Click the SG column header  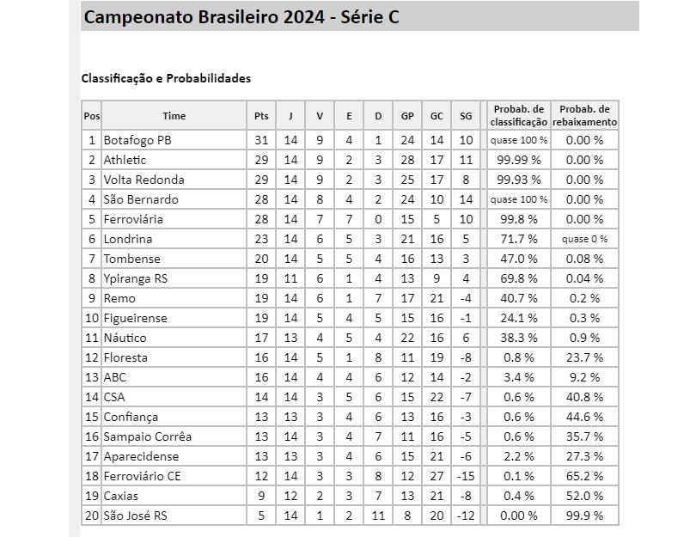pyautogui.click(x=466, y=116)
